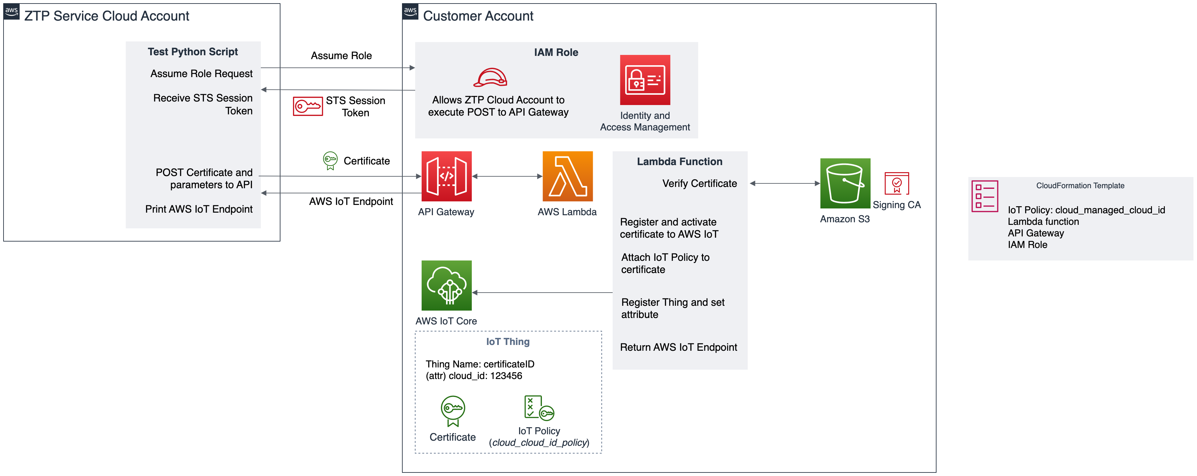
Task: Select 'Attach IoT Policy to certificate' step
Action: [x=665, y=263]
